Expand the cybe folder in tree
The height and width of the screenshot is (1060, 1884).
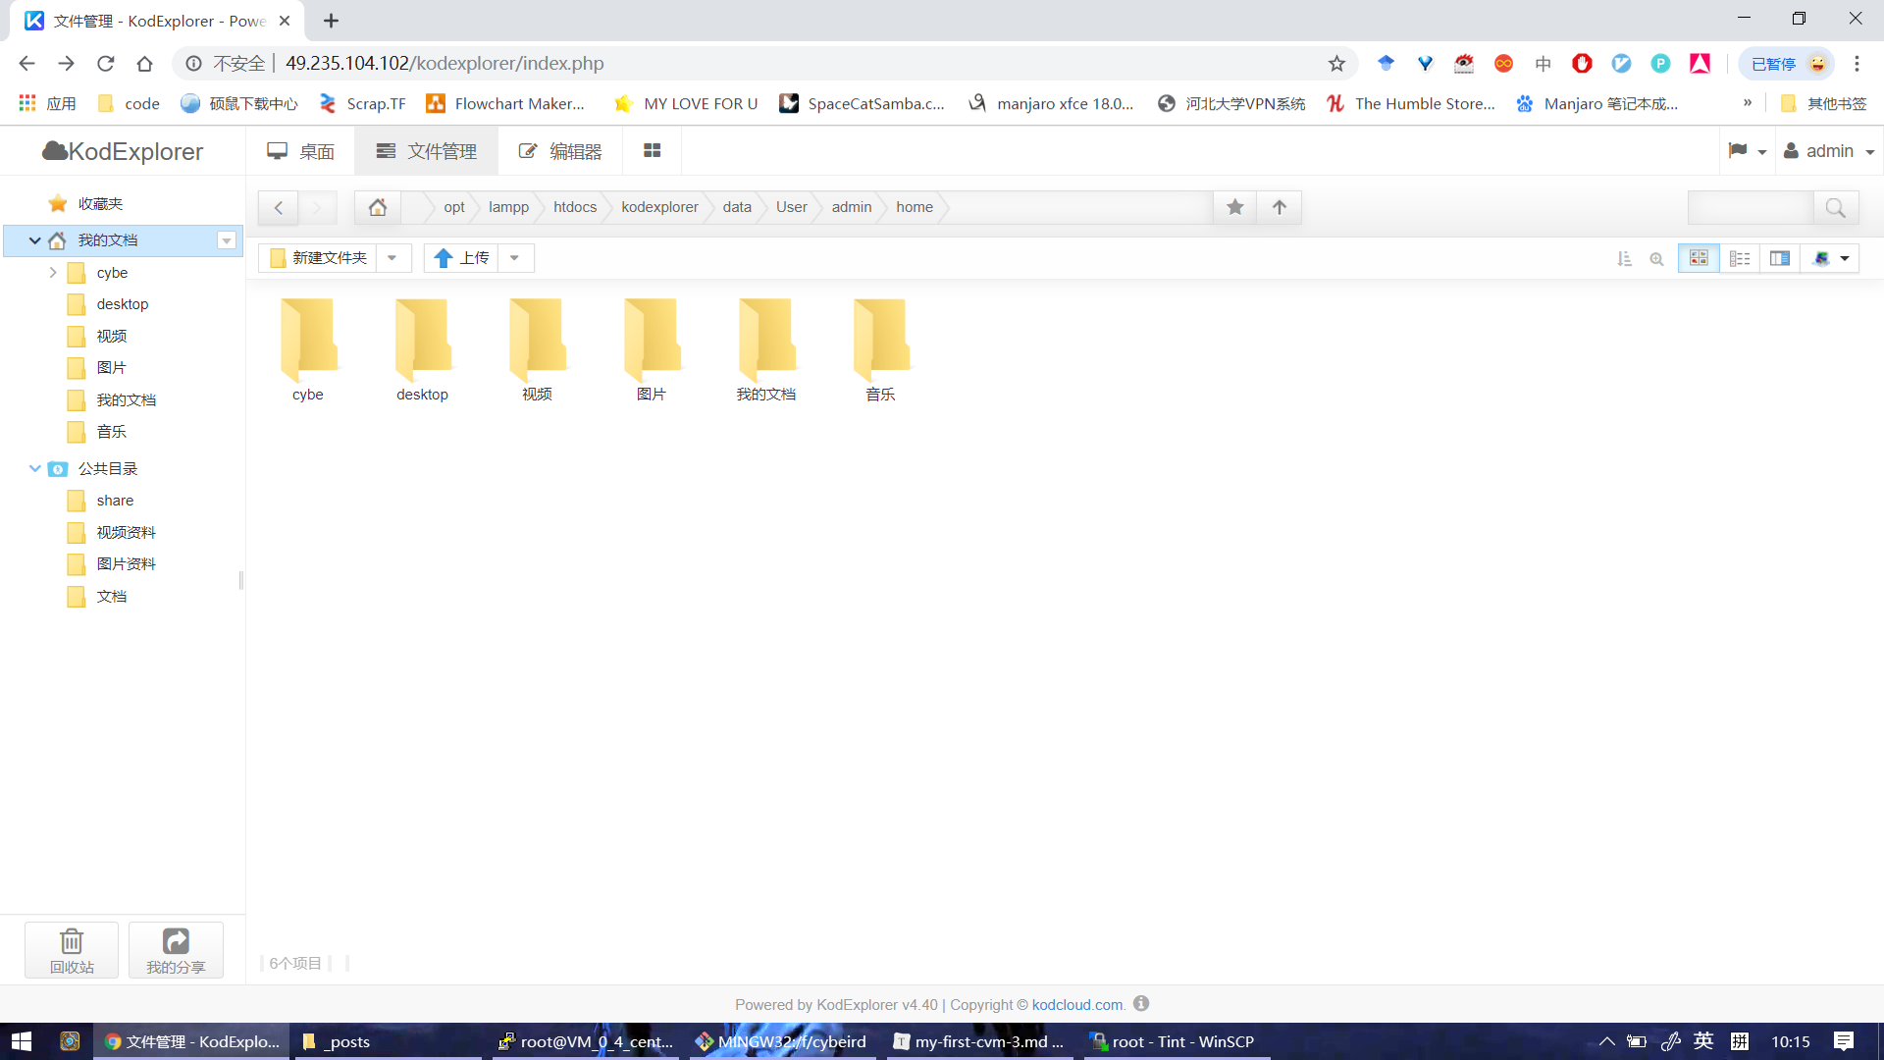point(53,273)
